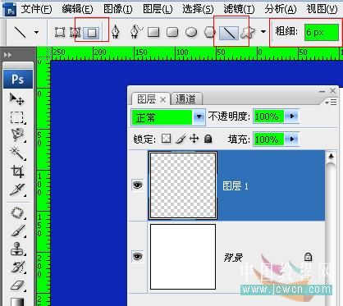Select the layer named 图层 1

point(236,186)
